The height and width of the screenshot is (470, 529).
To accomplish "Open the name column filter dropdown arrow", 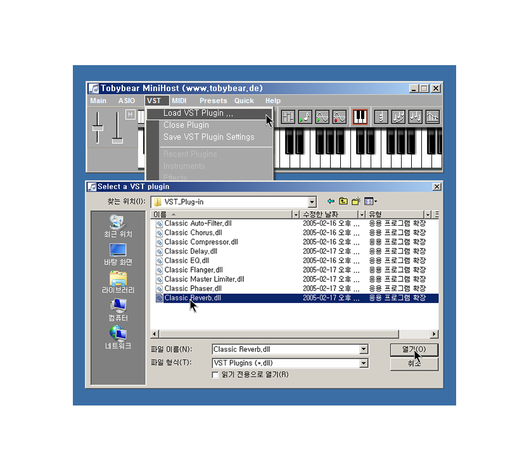I will [296, 214].
